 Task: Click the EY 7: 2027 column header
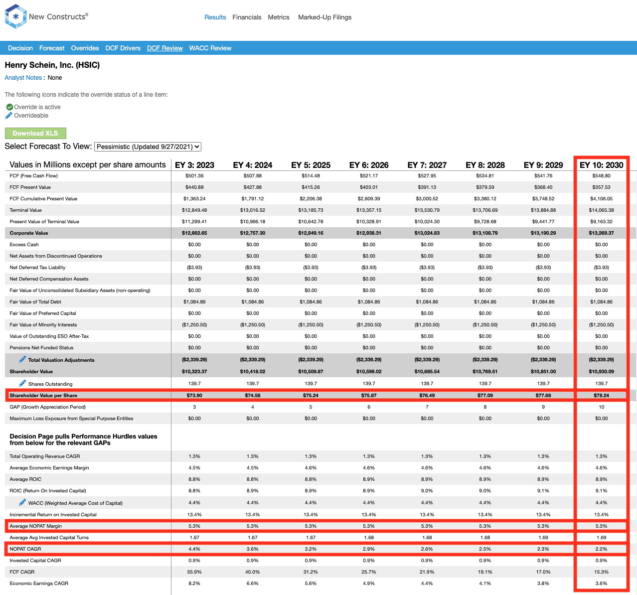(x=427, y=165)
